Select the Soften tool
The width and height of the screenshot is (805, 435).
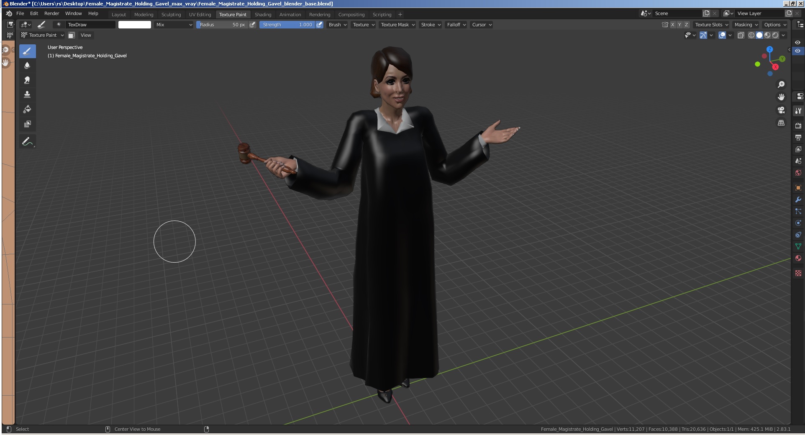[x=27, y=66]
